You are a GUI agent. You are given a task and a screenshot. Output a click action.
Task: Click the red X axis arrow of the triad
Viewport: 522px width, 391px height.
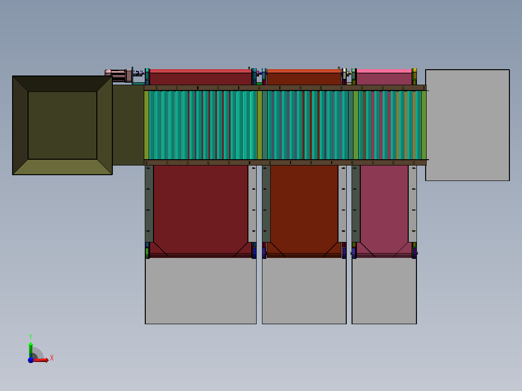(x=41, y=360)
